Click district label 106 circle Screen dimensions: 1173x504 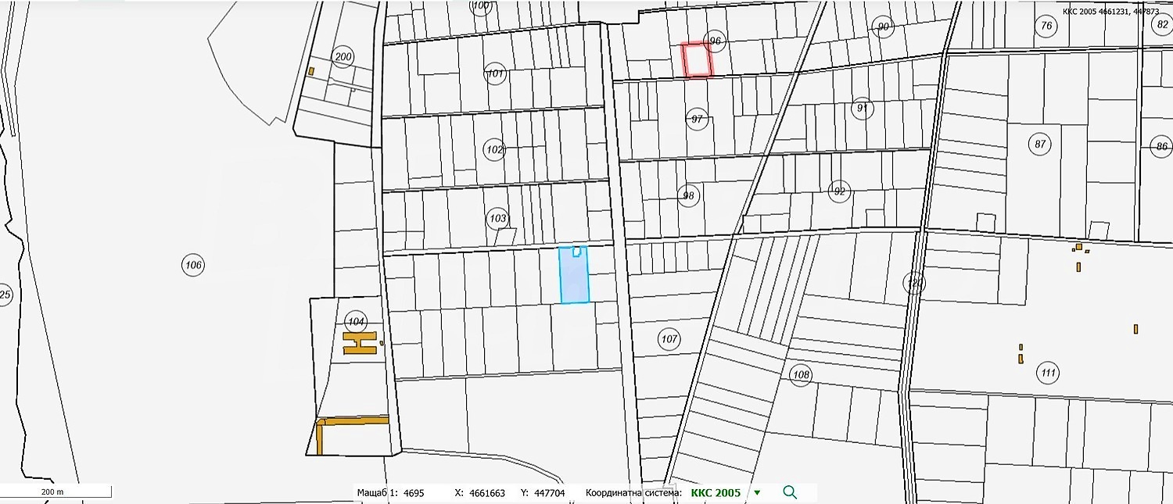tap(193, 266)
